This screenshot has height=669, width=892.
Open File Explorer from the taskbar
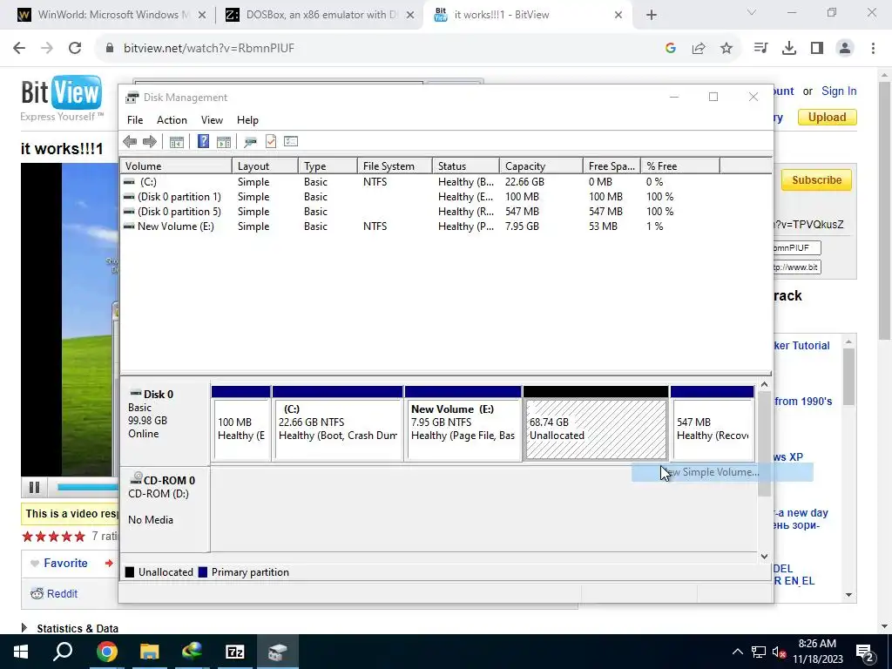point(149,652)
